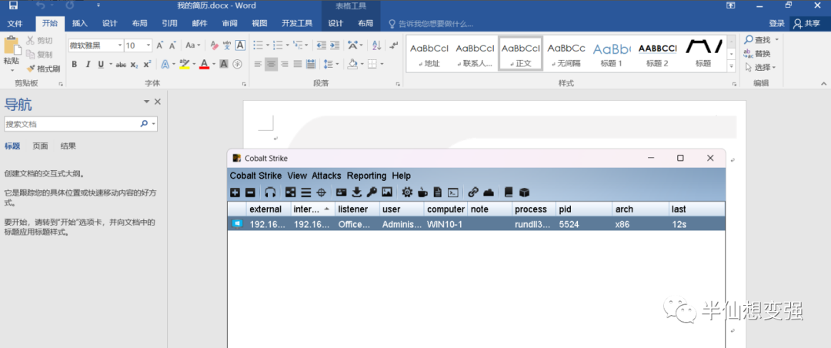Screen dimensions: 831x348
Task: Open the font name dropdown 微软雅黑
Action: (x=120, y=45)
